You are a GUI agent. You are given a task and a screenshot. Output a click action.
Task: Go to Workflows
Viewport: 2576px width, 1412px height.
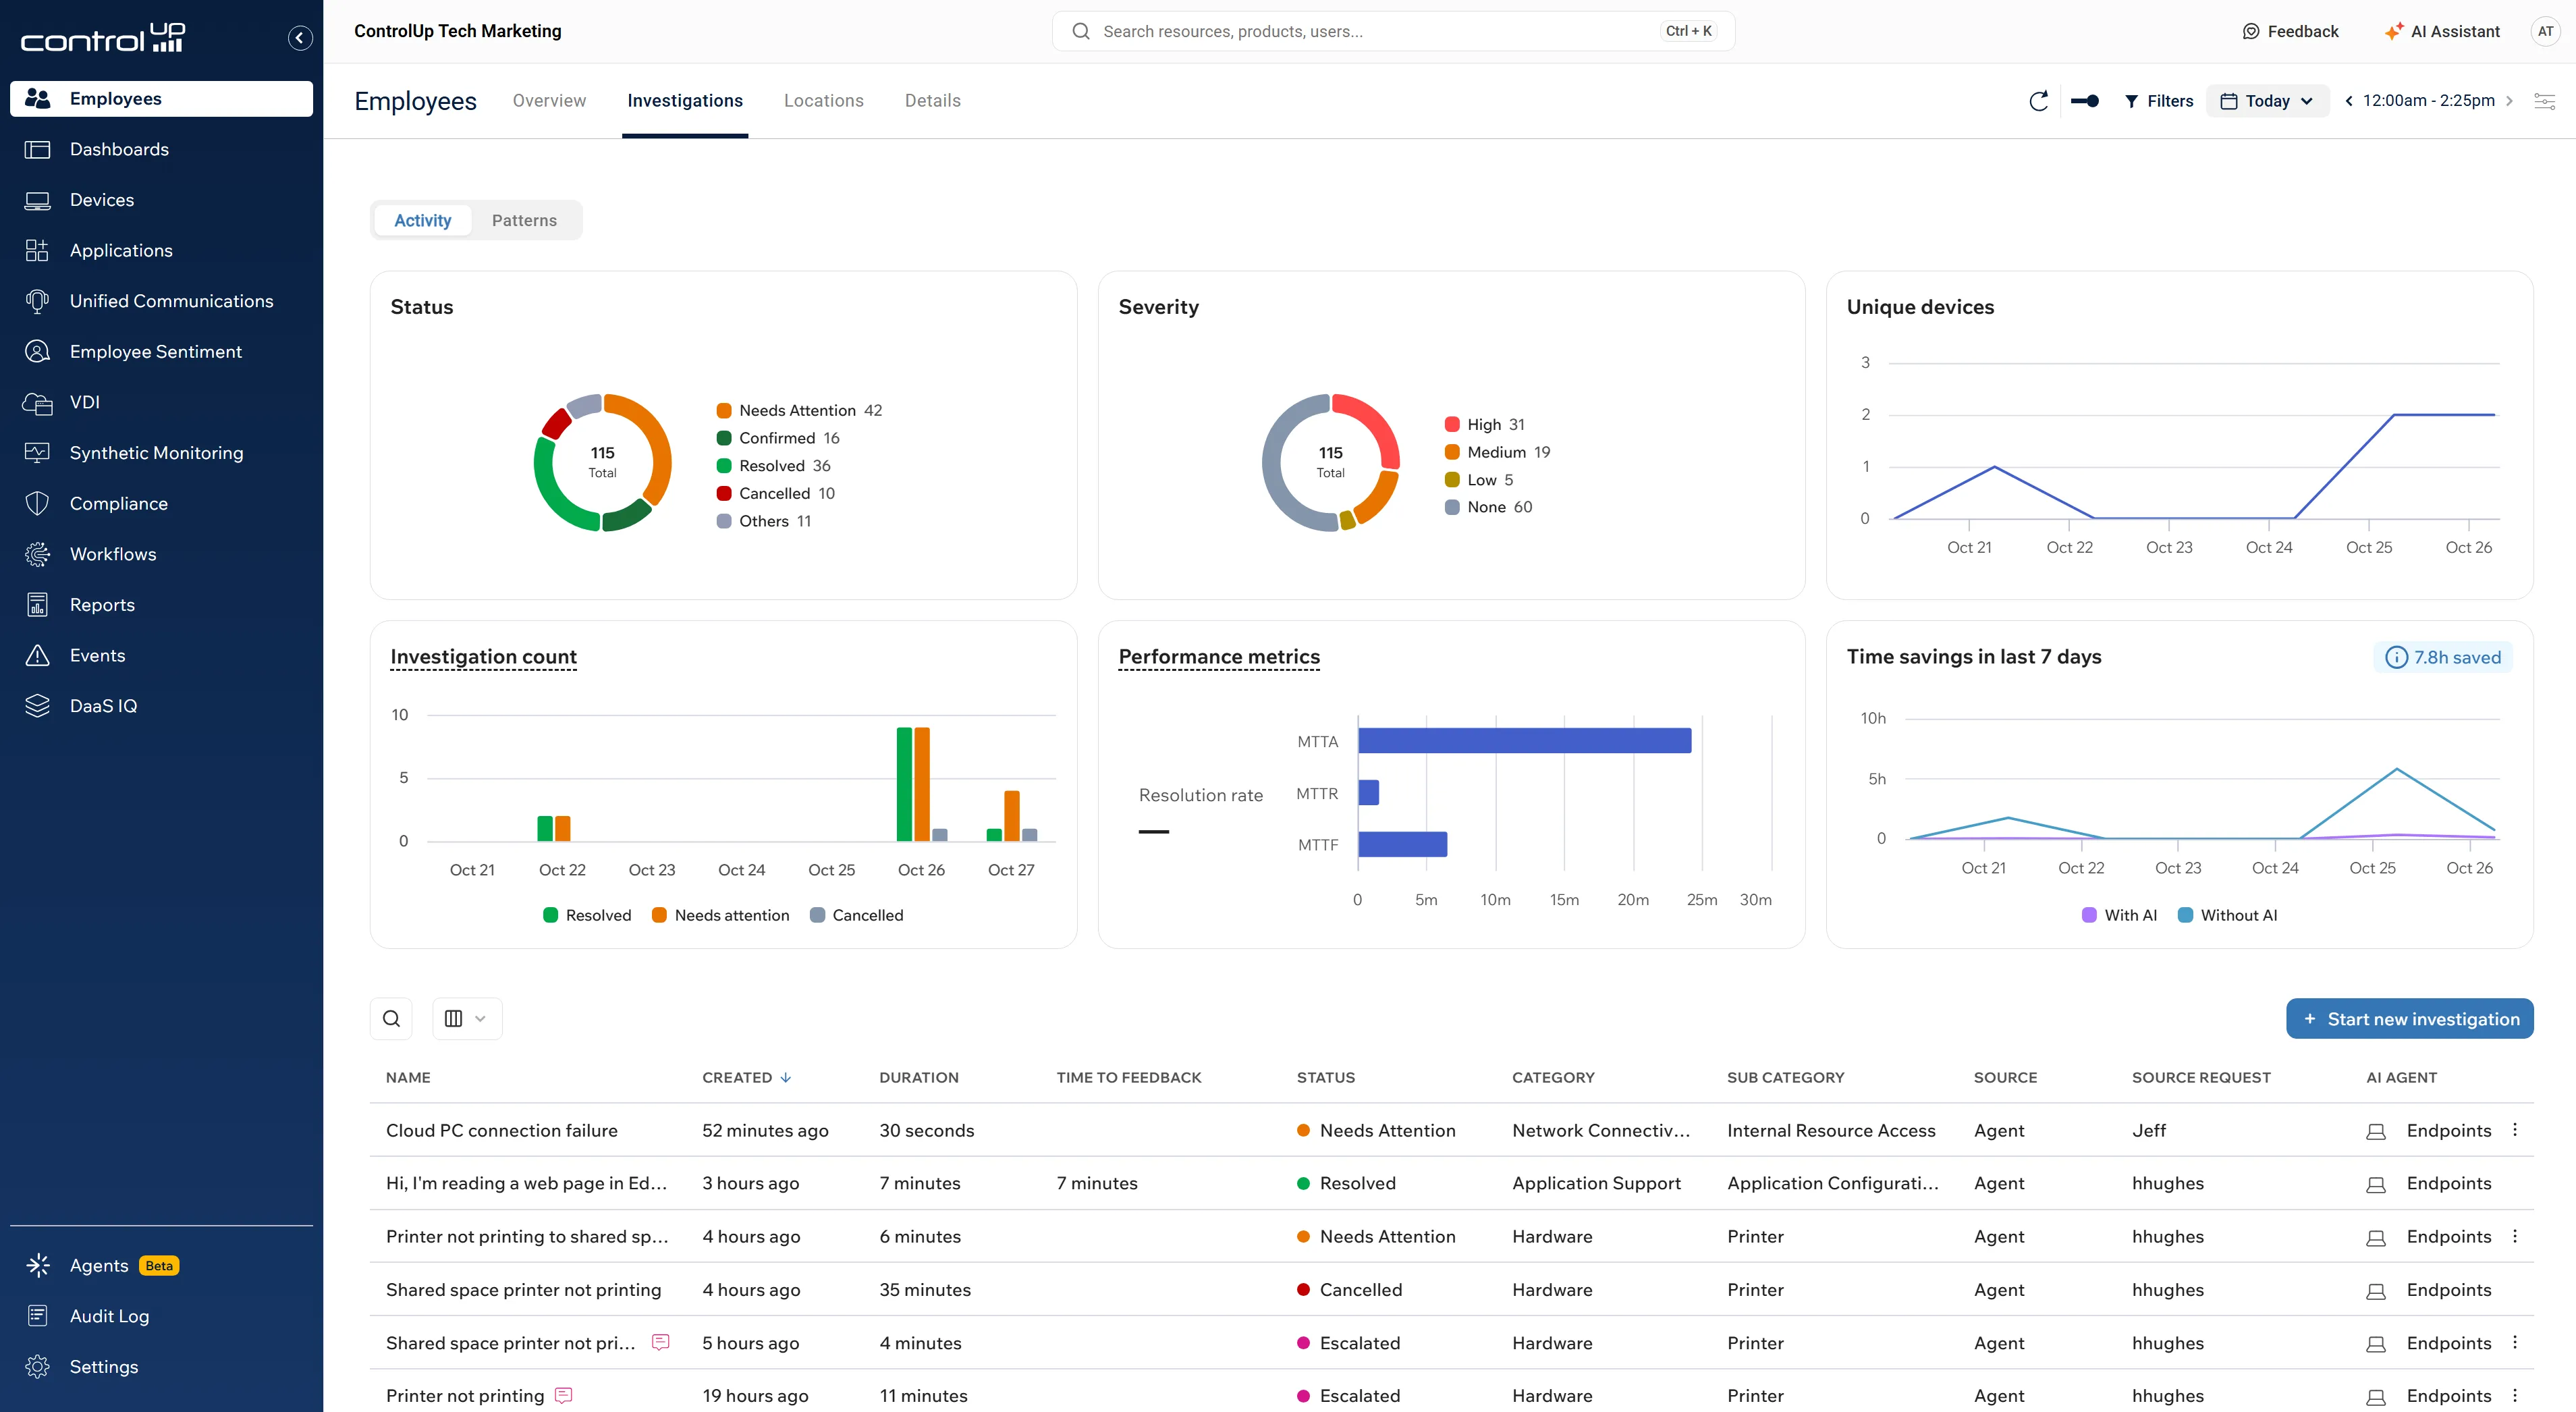coord(161,554)
